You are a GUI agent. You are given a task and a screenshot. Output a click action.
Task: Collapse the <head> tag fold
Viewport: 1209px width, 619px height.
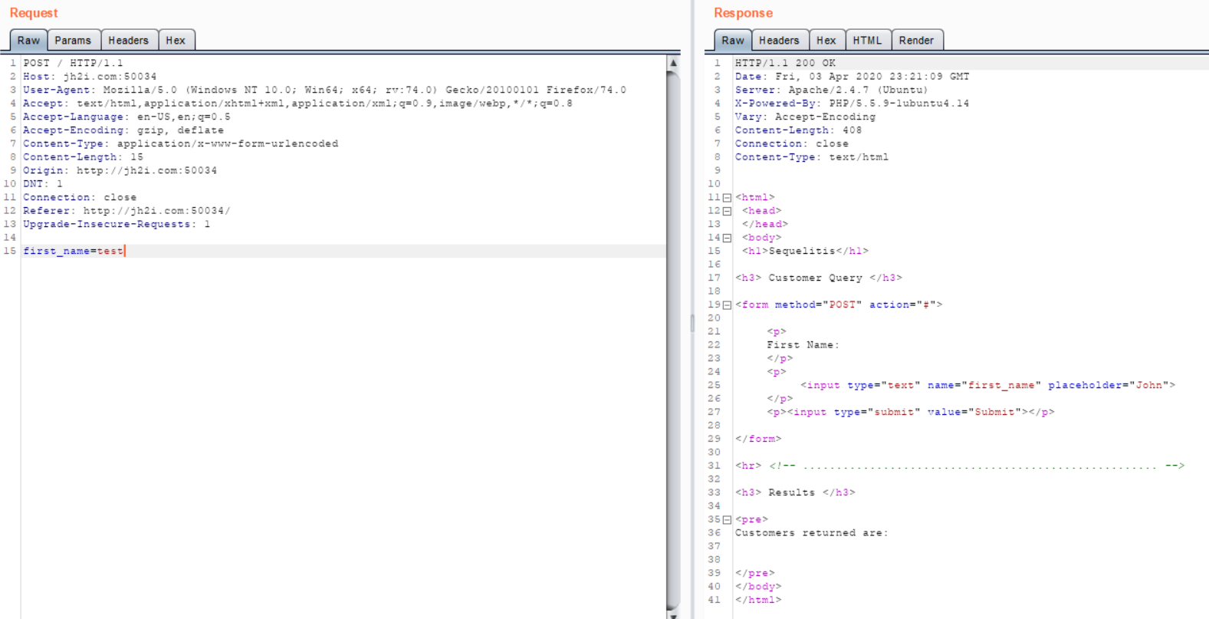click(x=727, y=211)
